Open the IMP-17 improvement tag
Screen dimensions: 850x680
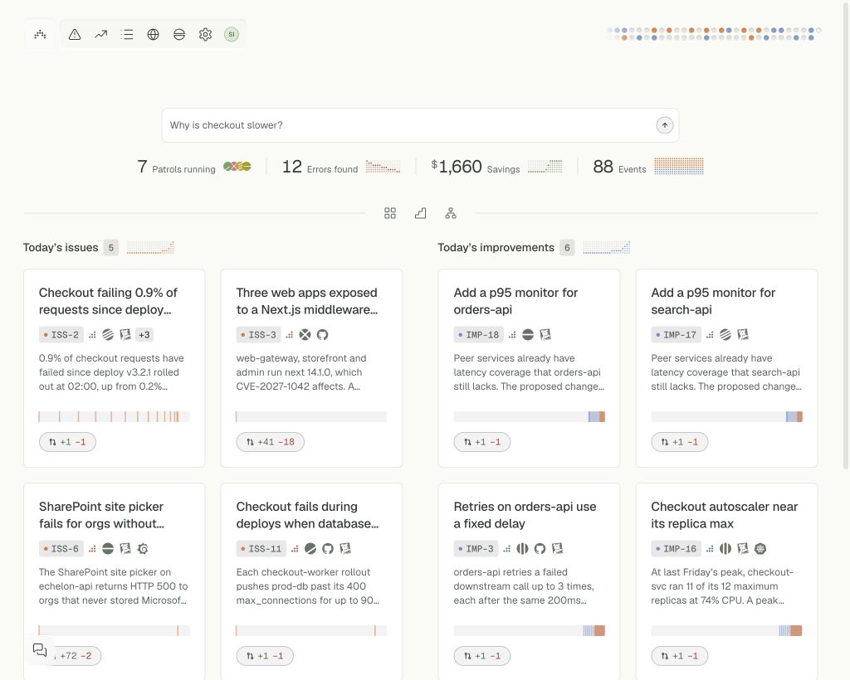(676, 334)
